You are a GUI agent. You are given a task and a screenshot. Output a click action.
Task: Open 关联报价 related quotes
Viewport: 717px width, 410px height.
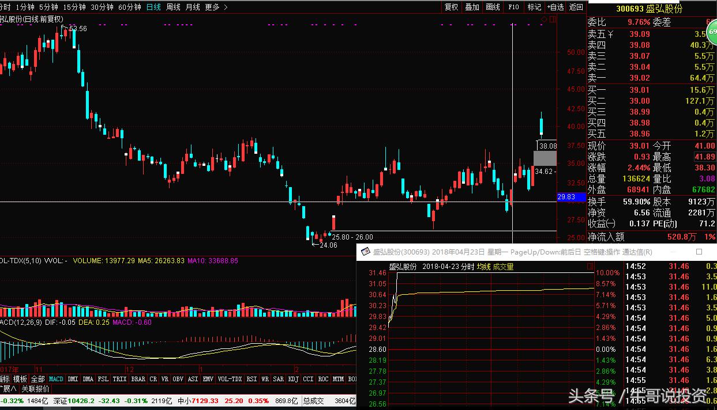pyautogui.click(x=36, y=389)
